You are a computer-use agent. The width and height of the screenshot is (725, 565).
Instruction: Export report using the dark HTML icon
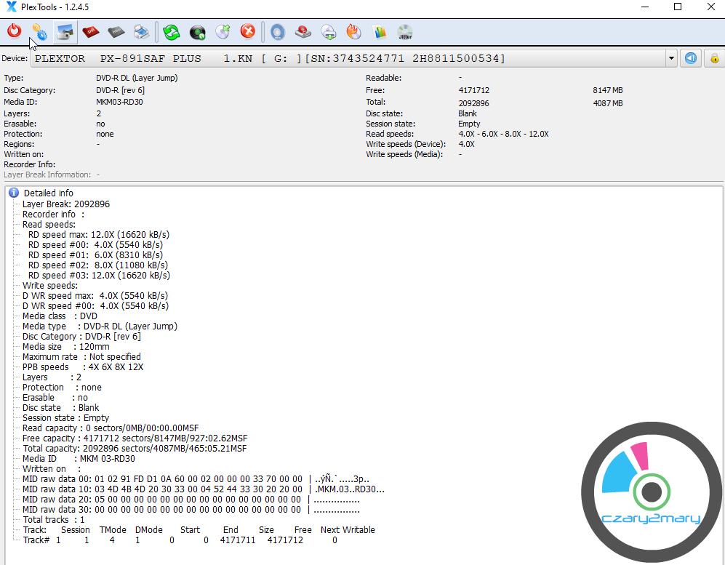[116, 32]
